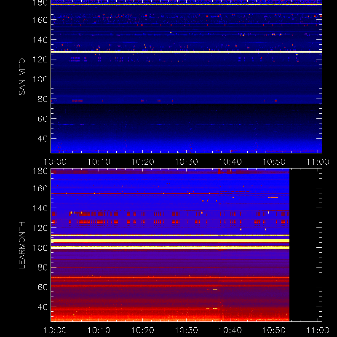Image resolution: width=337 pixels, height=337 pixels.
Task: Pick the 40 frequency label on Learmonth plot
Action: (43, 307)
